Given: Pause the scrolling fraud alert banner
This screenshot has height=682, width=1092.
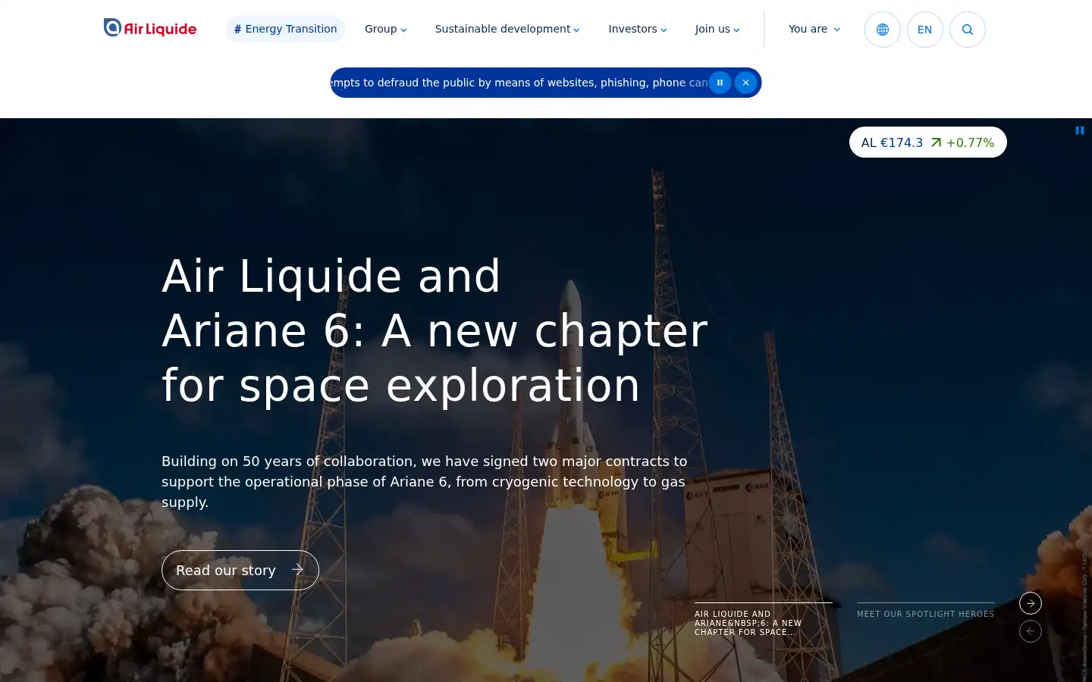Looking at the screenshot, I should (720, 83).
